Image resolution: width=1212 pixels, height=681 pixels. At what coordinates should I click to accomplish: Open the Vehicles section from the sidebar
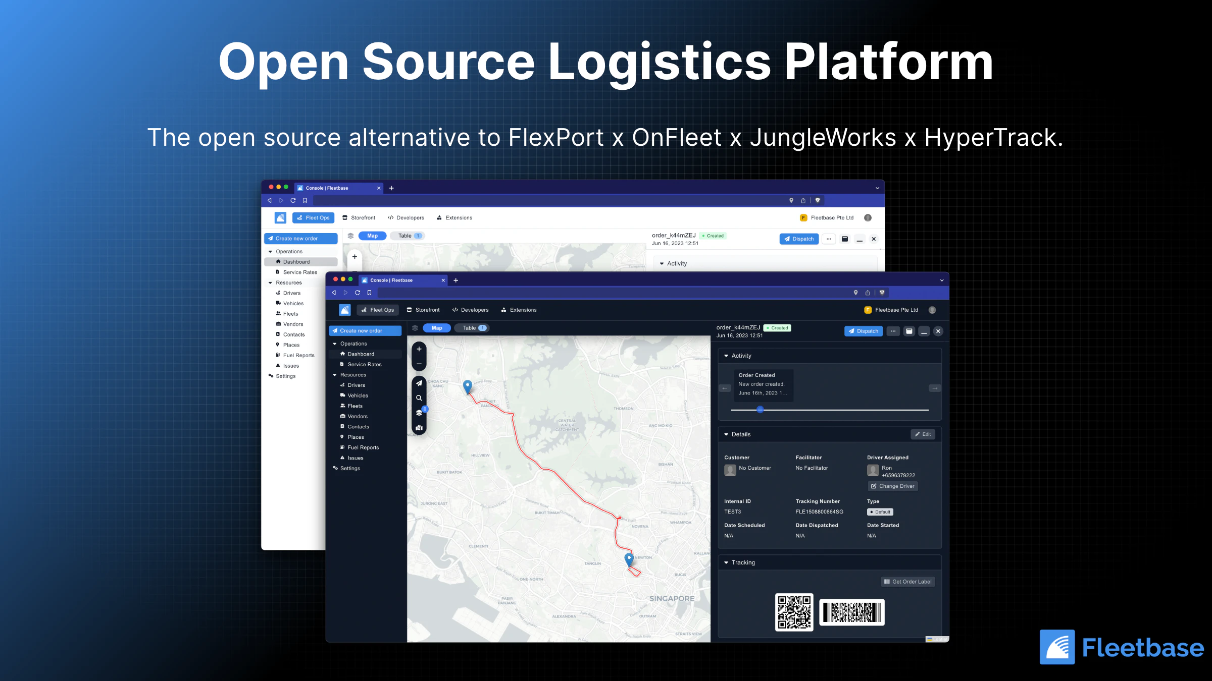357,395
